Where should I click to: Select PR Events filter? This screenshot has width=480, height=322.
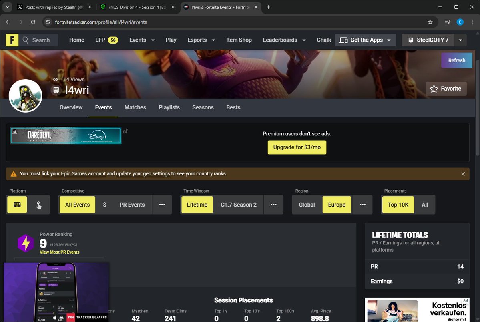(132, 205)
